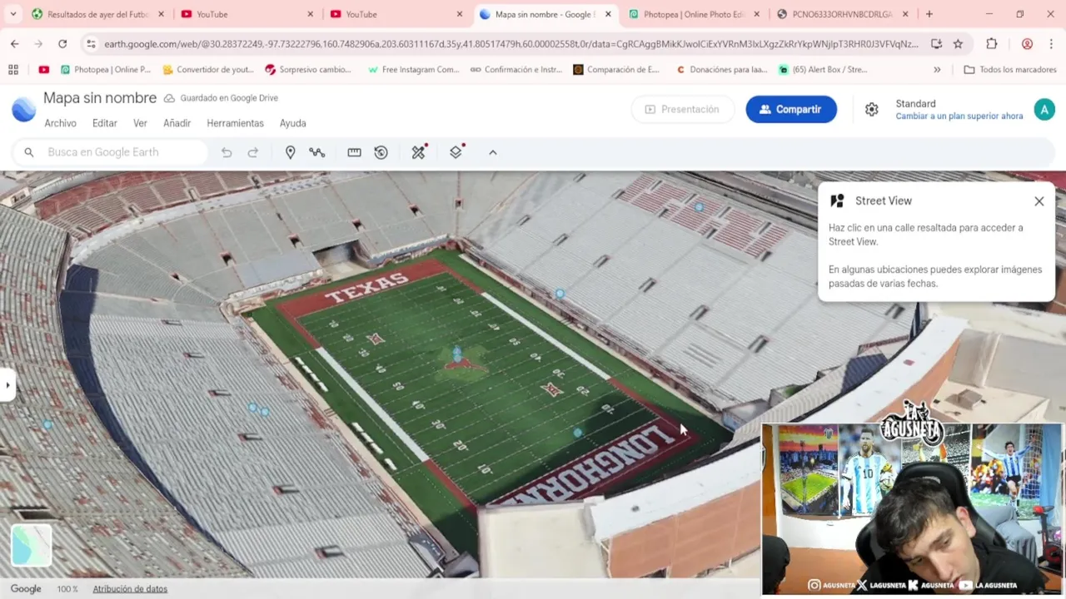
Task: Open the Editar menu
Action: (104, 123)
